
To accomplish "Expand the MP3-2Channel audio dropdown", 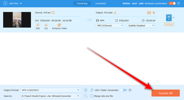I will [x=110, y=25].
